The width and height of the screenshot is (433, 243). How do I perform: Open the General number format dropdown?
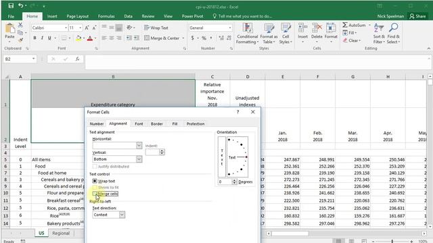[x=230, y=28]
